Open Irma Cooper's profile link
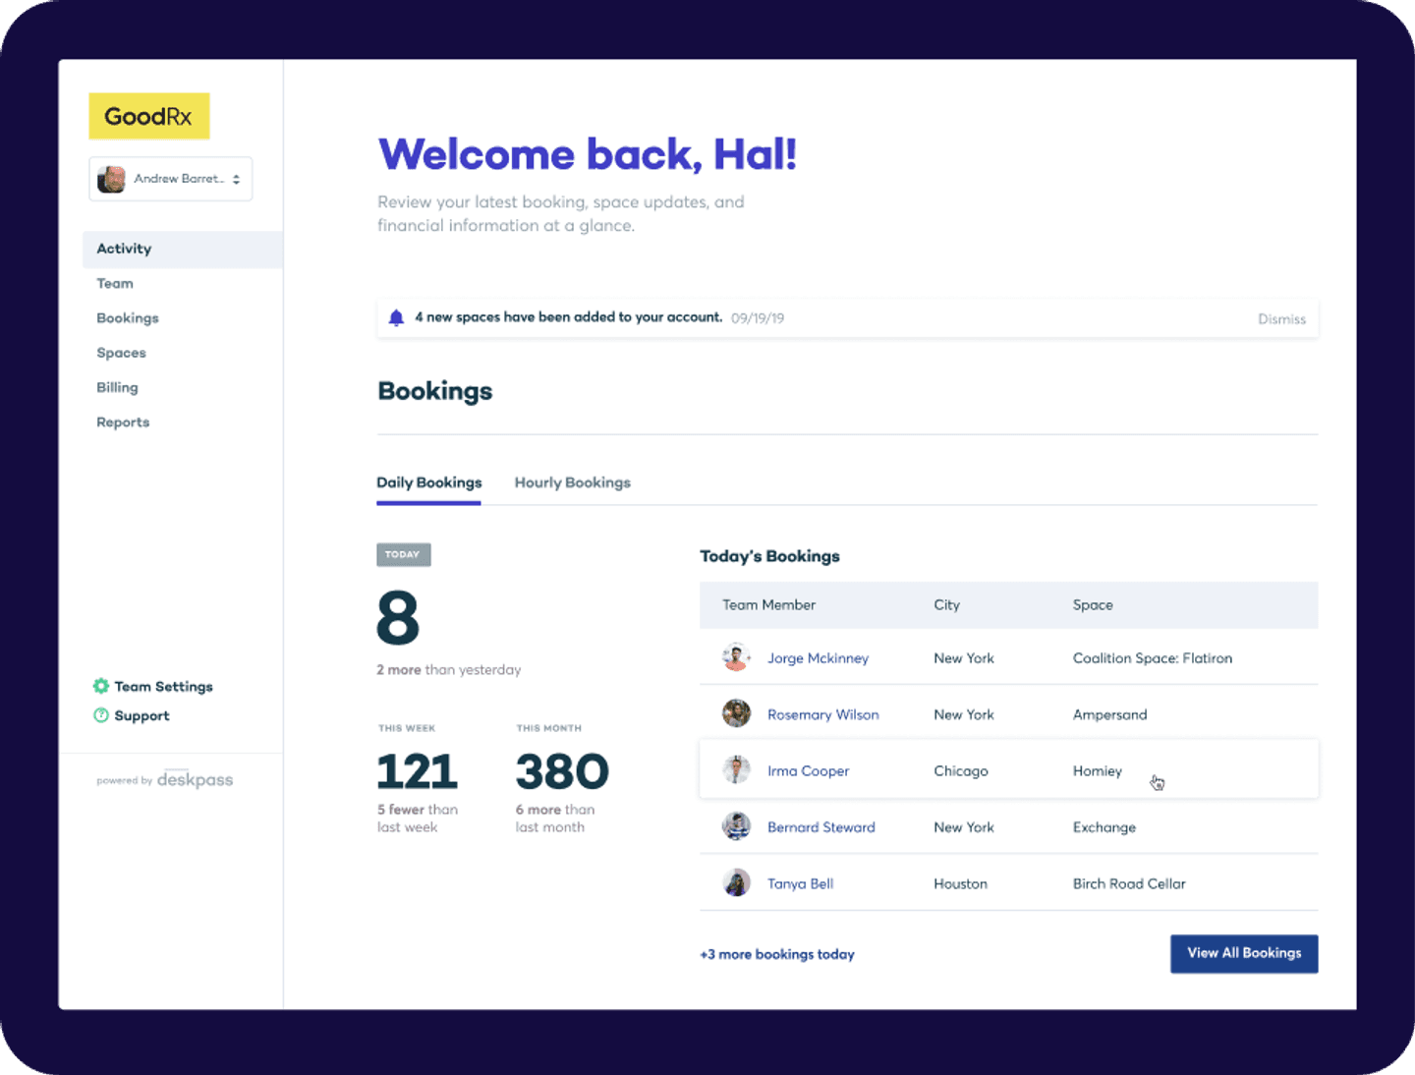 (x=808, y=771)
